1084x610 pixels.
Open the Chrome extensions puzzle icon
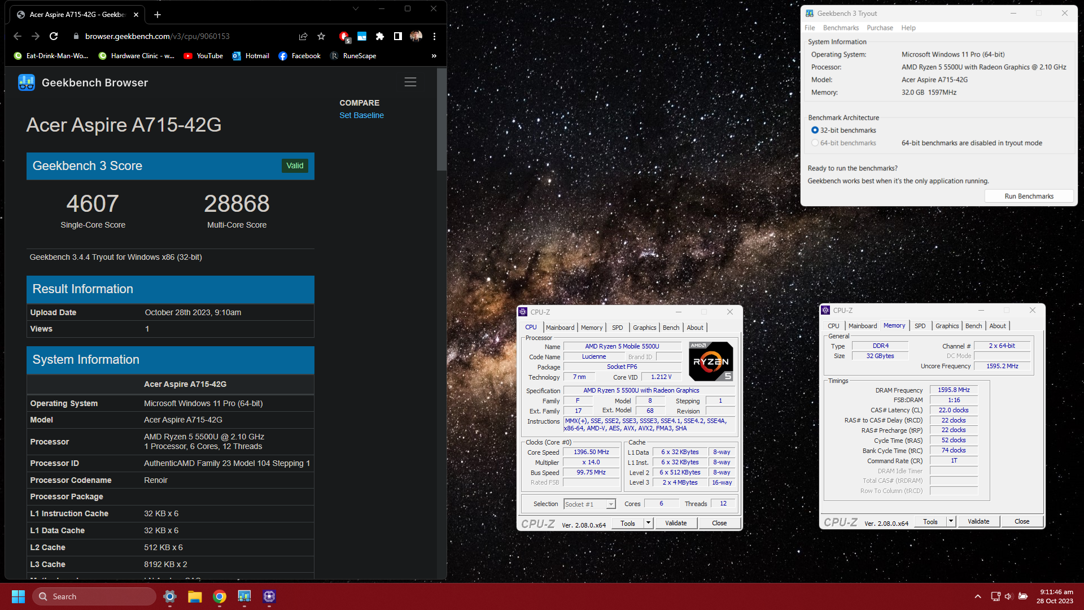(x=380, y=36)
